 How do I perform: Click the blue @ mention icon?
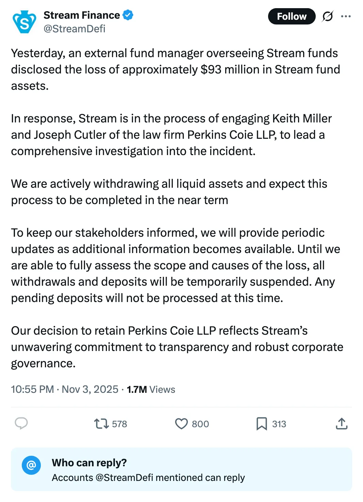31,465
